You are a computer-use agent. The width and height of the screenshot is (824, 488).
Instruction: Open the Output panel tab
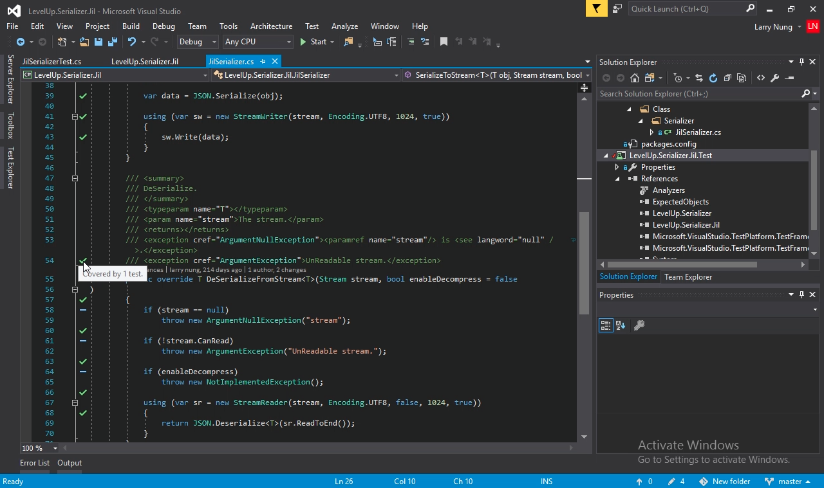click(x=70, y=463)
